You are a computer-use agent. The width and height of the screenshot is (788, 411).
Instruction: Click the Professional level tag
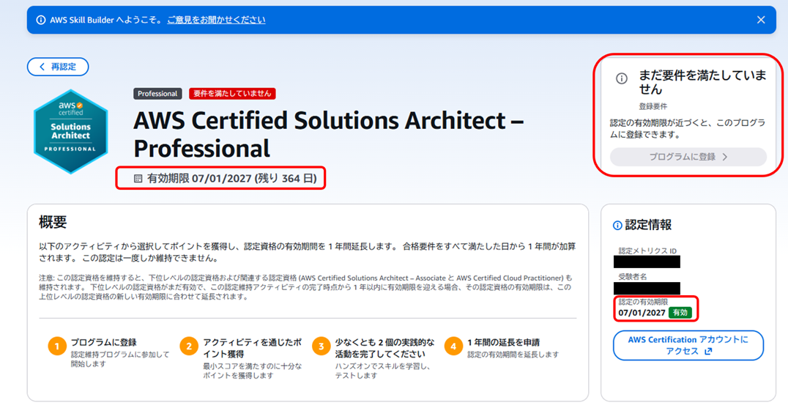(x=157, y=94)
